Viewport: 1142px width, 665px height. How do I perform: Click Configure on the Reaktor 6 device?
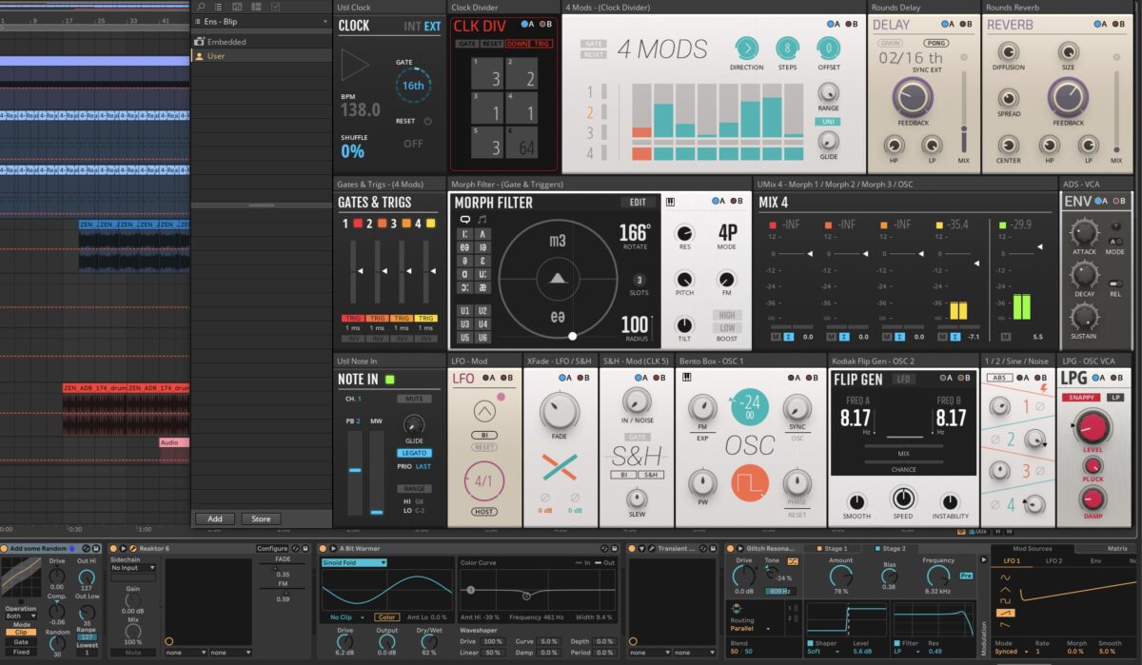[271, 549]
